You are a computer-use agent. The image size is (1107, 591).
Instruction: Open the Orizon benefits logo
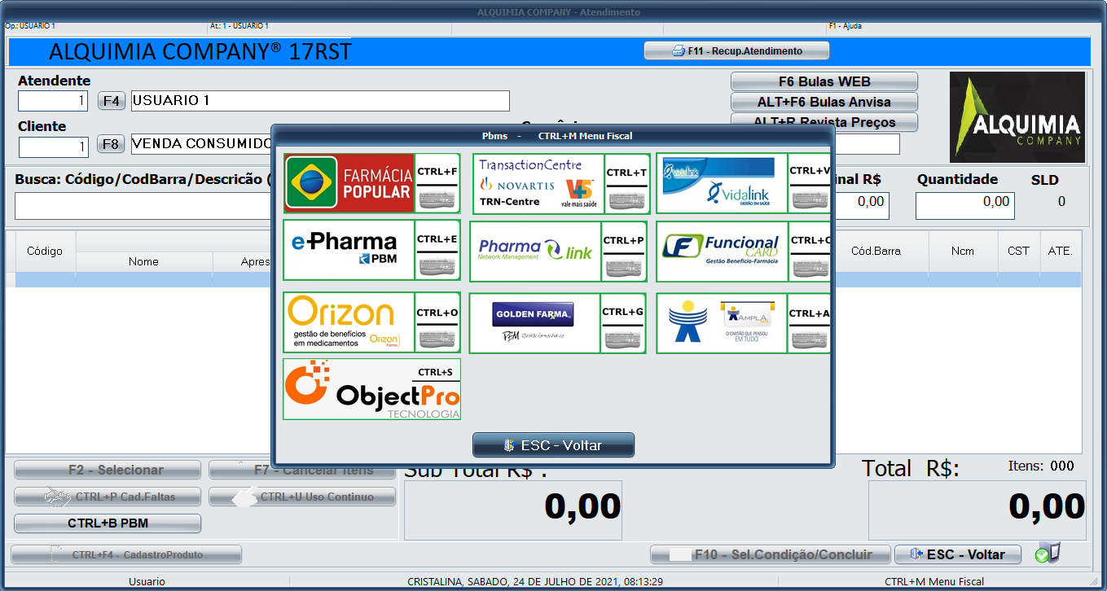[x=349, y=322]
